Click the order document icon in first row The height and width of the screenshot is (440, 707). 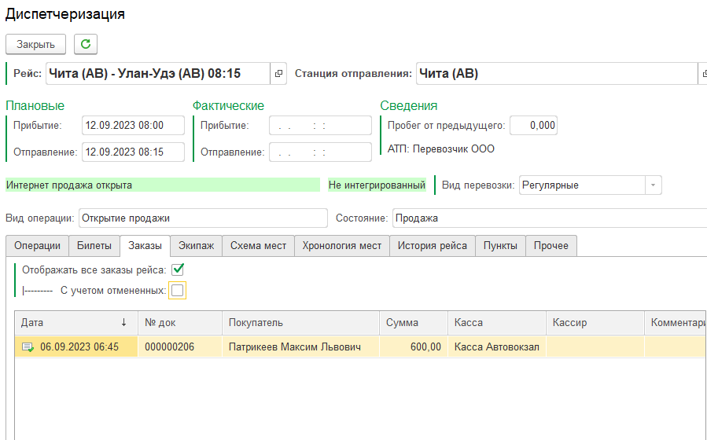point(28,346)
